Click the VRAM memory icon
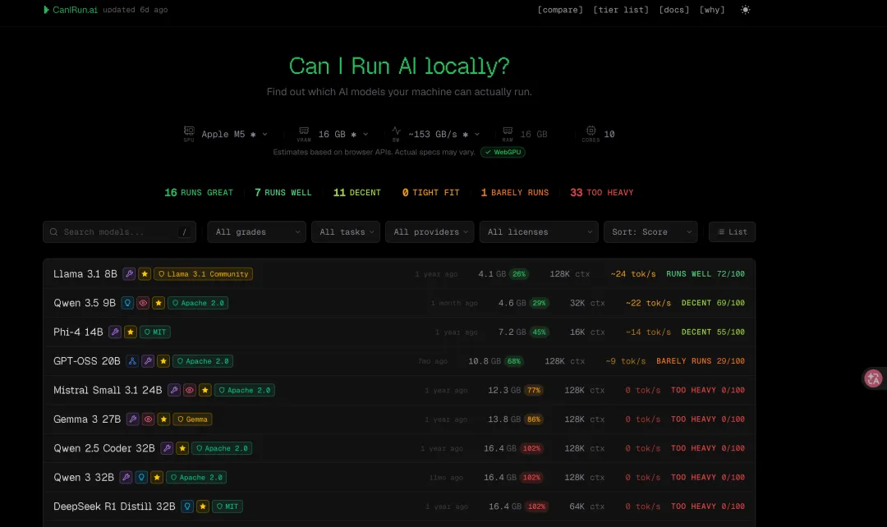887x527 pixels. 304,131
